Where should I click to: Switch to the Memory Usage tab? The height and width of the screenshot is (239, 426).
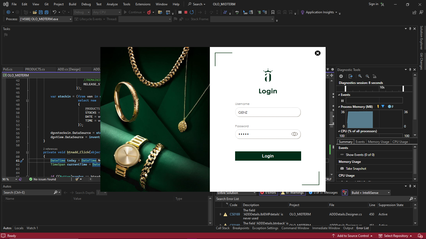point(378,142)
